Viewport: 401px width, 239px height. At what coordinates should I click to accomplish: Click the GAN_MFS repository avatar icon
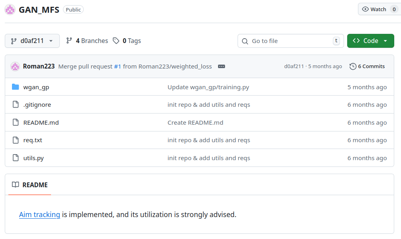pyautogui.click(x=10, y=10)
